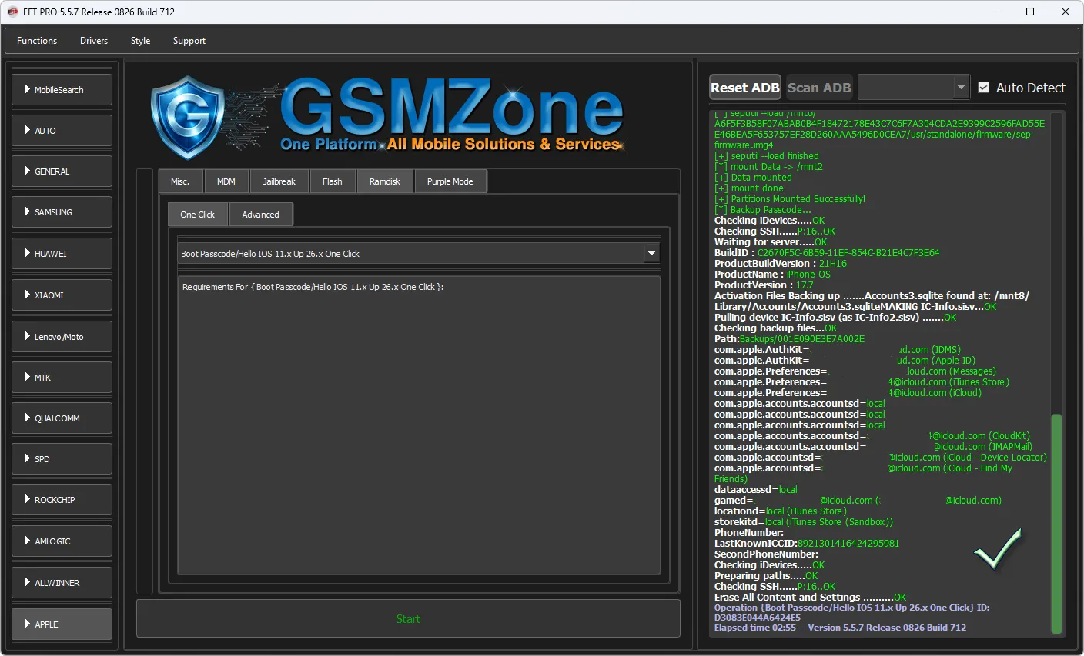The width and height of the screenshot is (1084, 656).
Task: Maximize the EFT PRO window
Action: (1030, 12)
